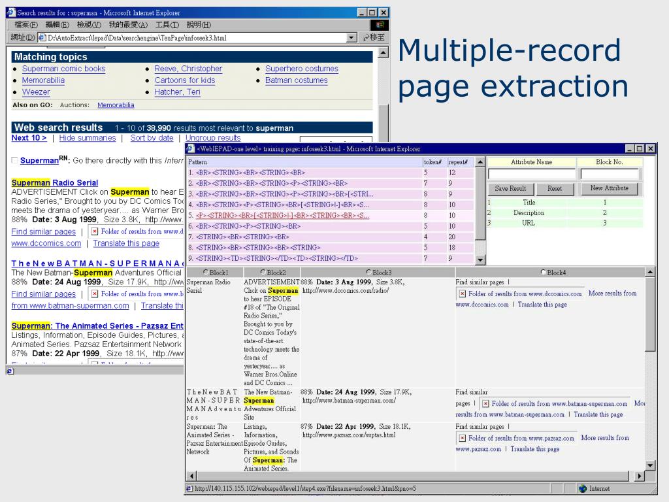Click the page icon in the address bar
The height and width of the screenshot is (502, 669).
point(42,37)
